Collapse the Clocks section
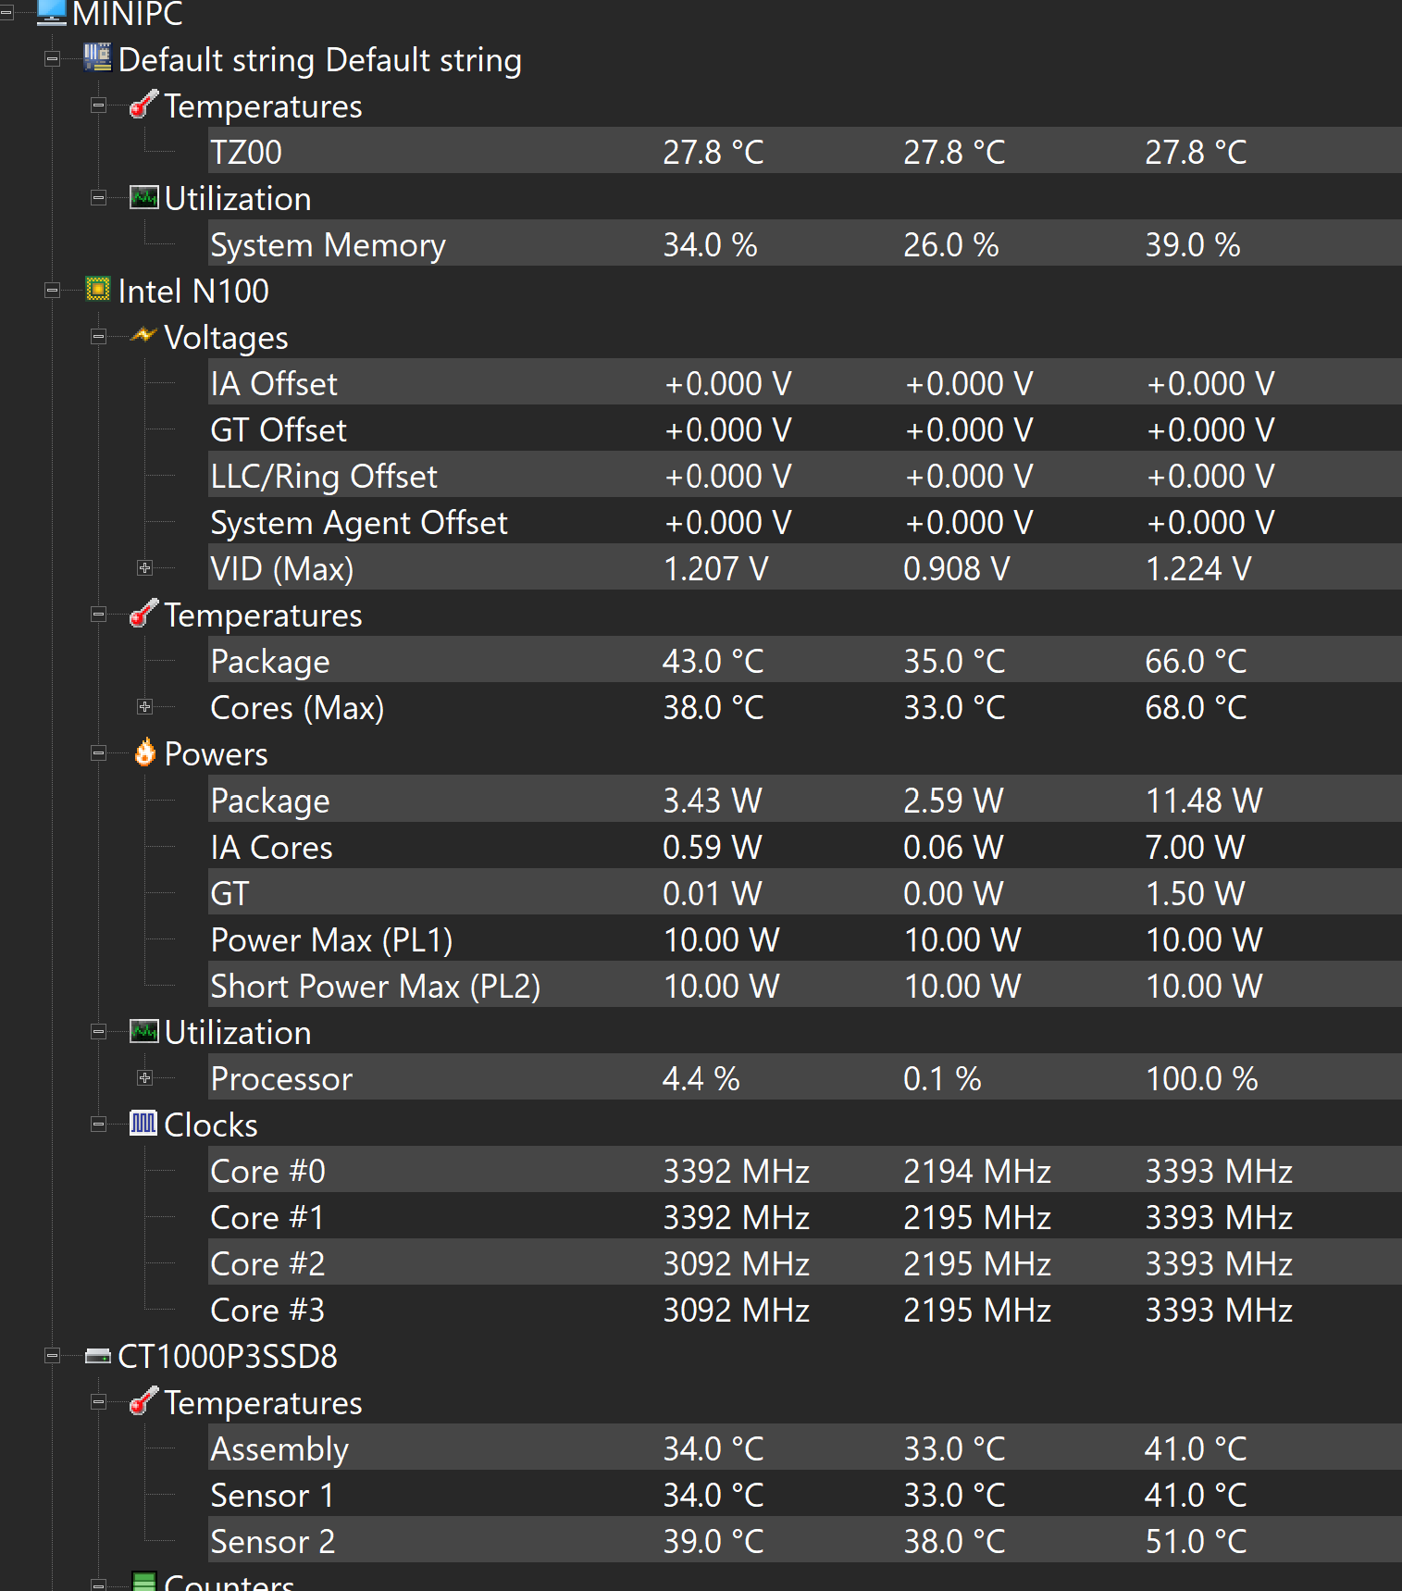This screenshot has height=1591, width=1402. point(98,1125)
